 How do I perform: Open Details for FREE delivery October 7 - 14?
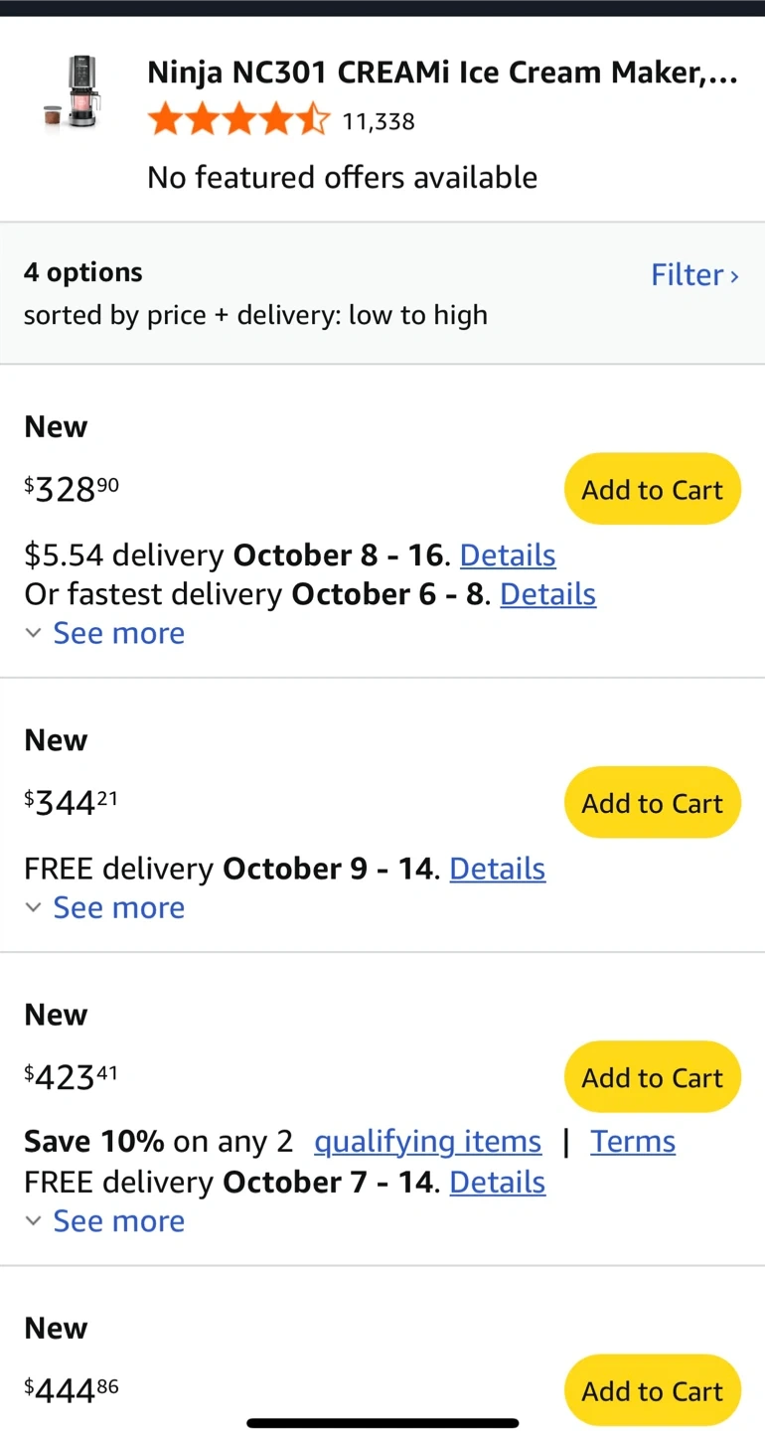[497, 1182]
